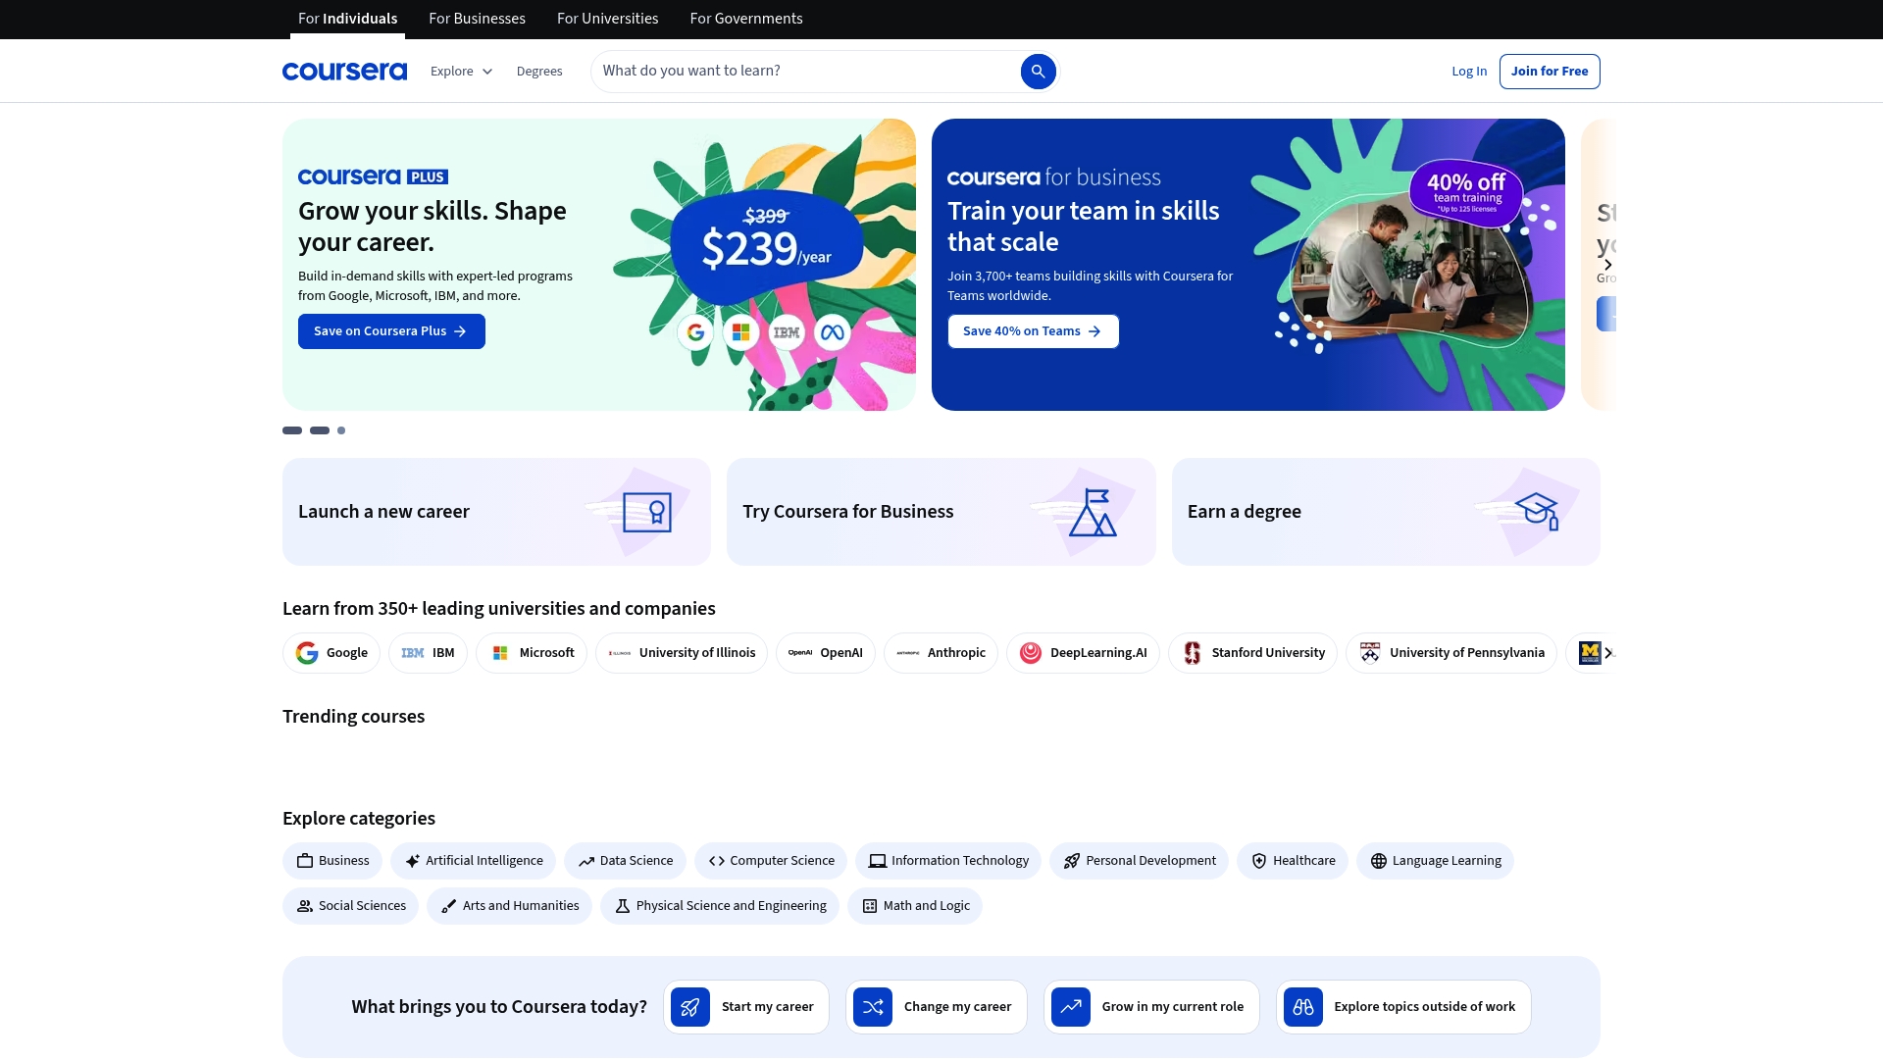1883x1059 pixels.
Task: Open the Degrees menu link
Action: pyautogui.click(x=539, y=72)
